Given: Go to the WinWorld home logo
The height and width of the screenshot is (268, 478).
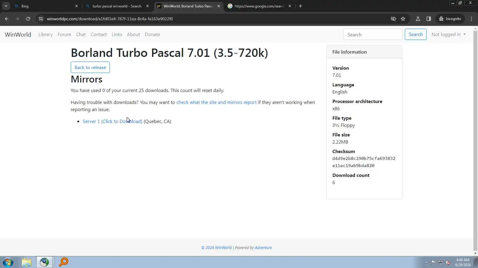Looking at the screenshot, I should click(x=18, y=35).
